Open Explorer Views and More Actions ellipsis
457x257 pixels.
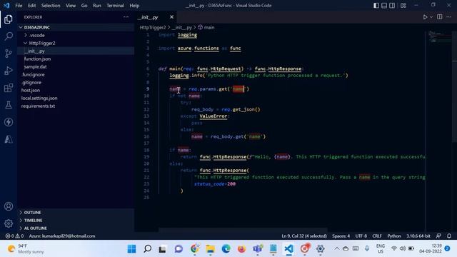[x=126, y=17]
